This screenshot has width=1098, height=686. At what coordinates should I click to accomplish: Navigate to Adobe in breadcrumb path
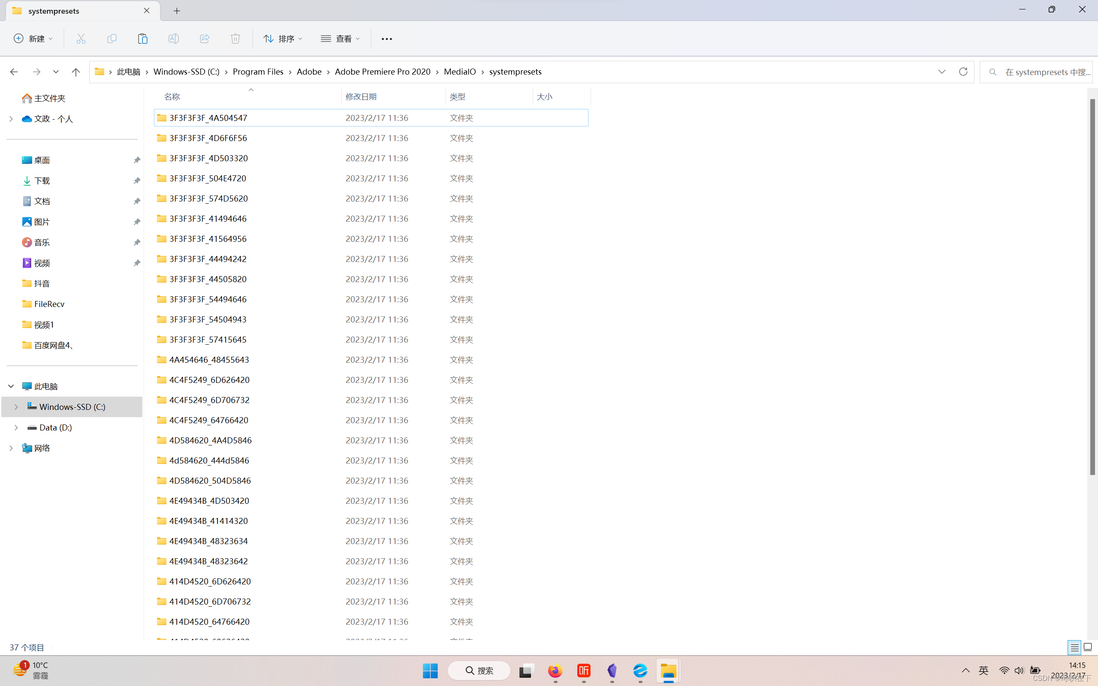pyautogui.click(x=309, y=72)
